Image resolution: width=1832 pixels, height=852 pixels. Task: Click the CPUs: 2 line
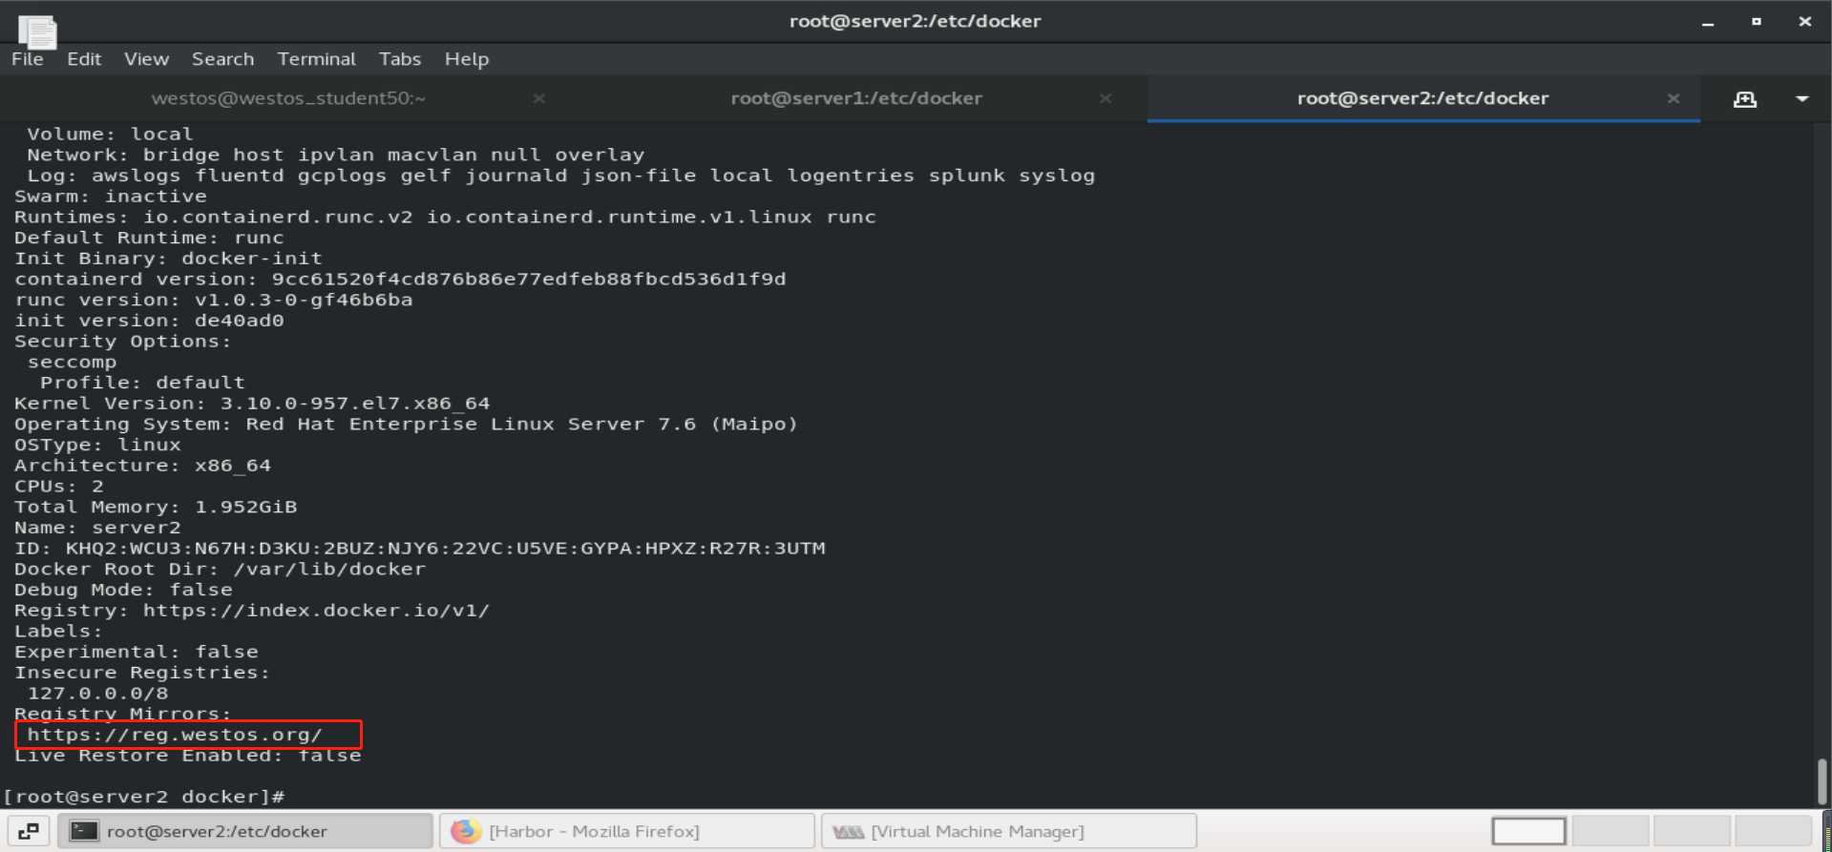click(x=58, y=487)
